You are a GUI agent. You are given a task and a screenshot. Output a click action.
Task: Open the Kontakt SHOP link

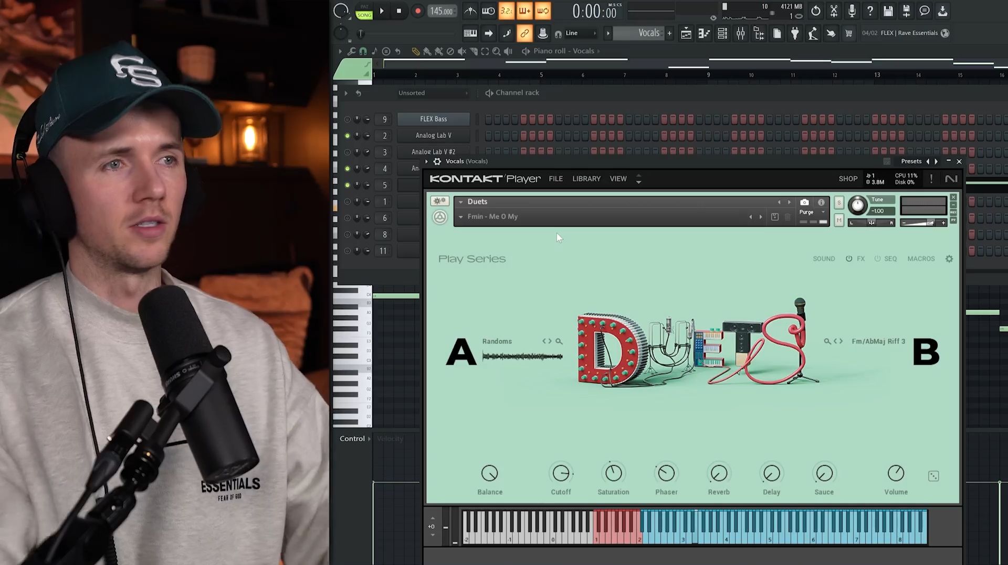848,179
